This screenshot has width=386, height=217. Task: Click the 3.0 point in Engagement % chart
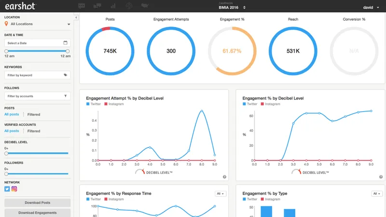coord(293,123)
